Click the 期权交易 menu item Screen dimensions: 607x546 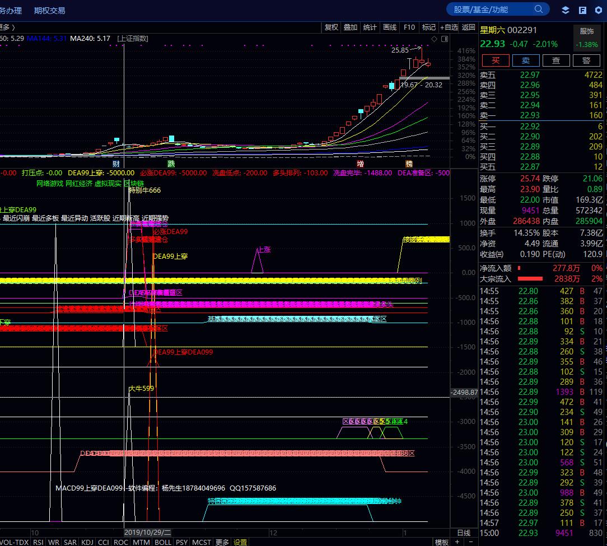[x=49, y=10]
